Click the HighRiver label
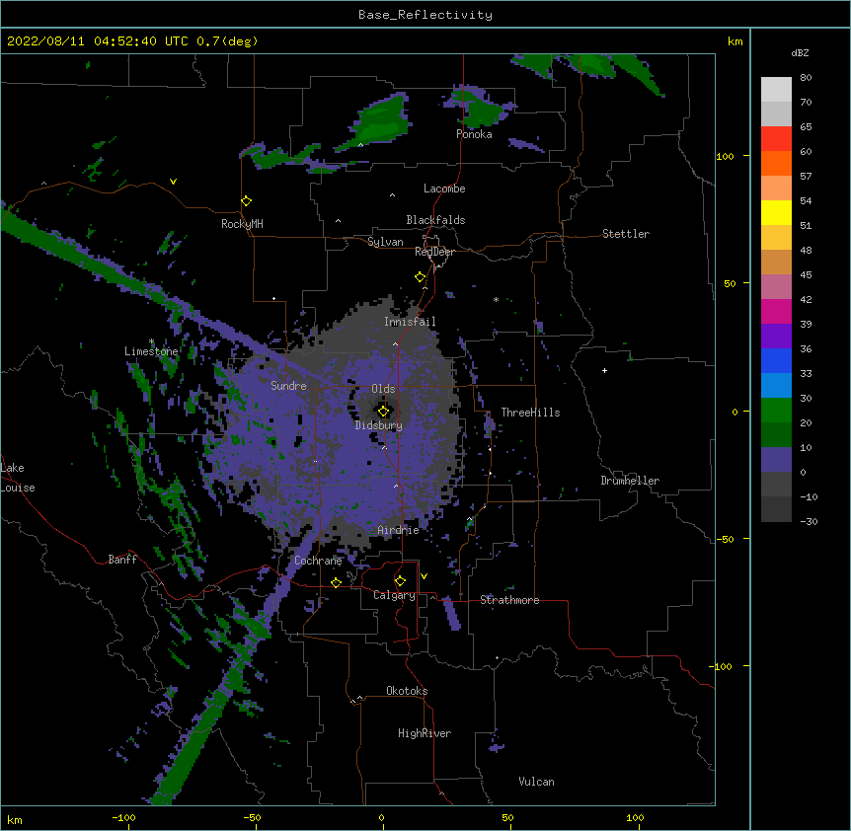Viewport: 851px width, 831px height. tap(425, 733)
